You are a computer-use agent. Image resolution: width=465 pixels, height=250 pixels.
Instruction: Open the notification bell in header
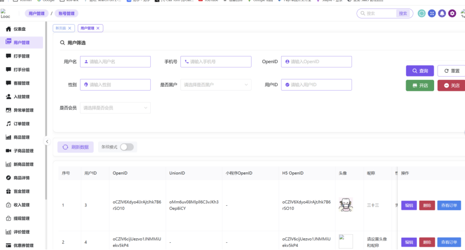442,13
